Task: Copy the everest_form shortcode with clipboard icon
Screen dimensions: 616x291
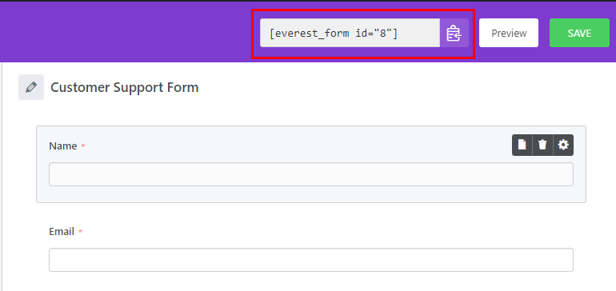Action: click(454, 33)
